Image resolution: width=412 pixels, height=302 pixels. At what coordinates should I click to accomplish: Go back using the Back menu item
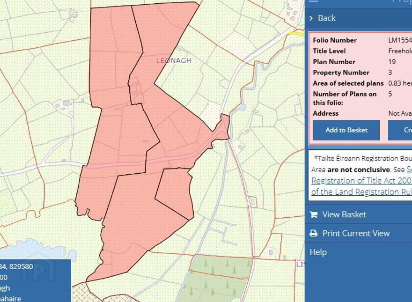pos(359,18)
